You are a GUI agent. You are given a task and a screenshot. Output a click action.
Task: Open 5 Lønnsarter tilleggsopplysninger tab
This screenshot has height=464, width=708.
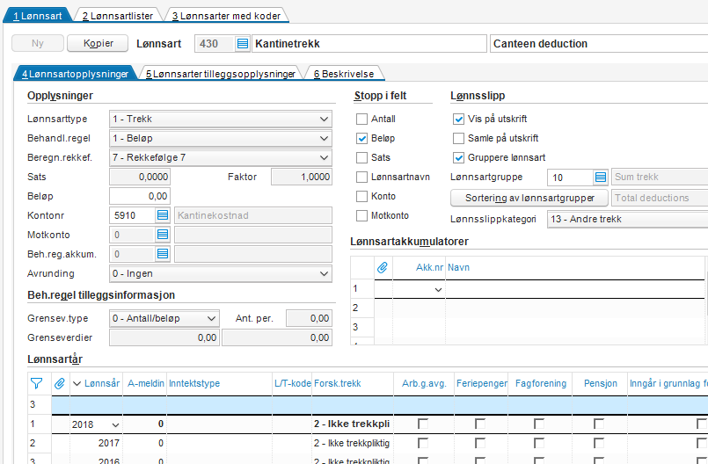pos(221,74)
